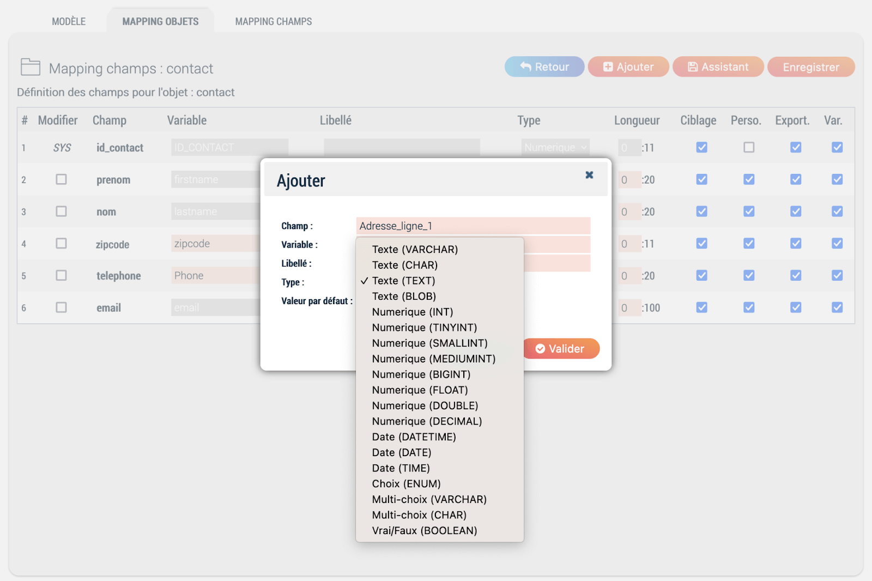Tick the Modifier checkbox for prenom
The height and width of the screenshot is (581, 872).
[61, 179]
